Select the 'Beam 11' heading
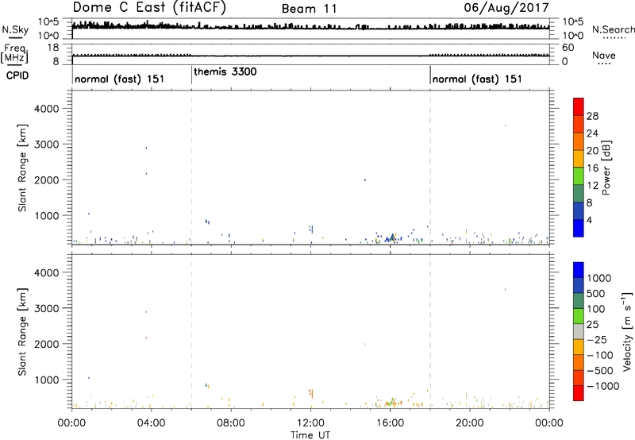Image resolution: width=635 pixels, height=440 pixels. 309,9
